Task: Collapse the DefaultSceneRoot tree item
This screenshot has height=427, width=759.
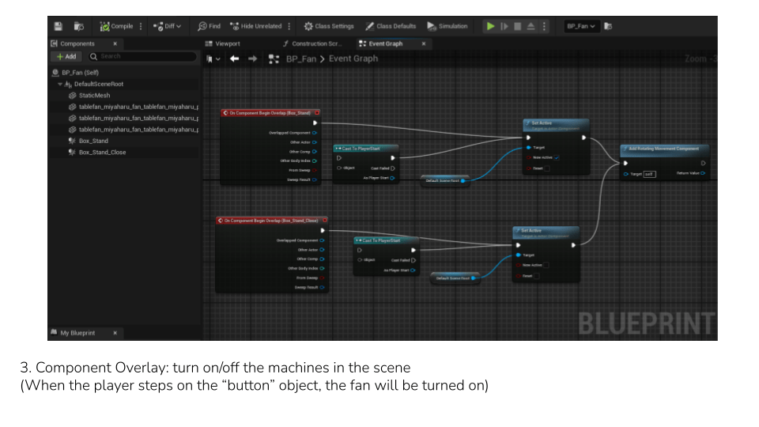Action: pyautogui.click(x=60, y=84)
